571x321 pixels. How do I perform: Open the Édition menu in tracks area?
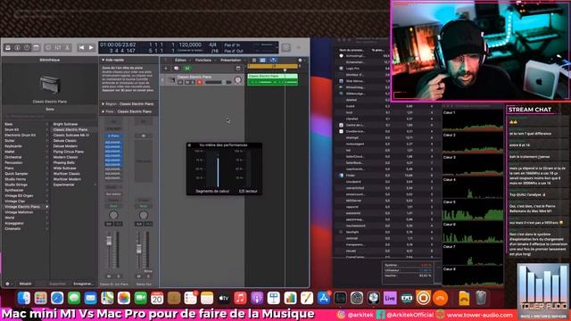click(180, 60)
